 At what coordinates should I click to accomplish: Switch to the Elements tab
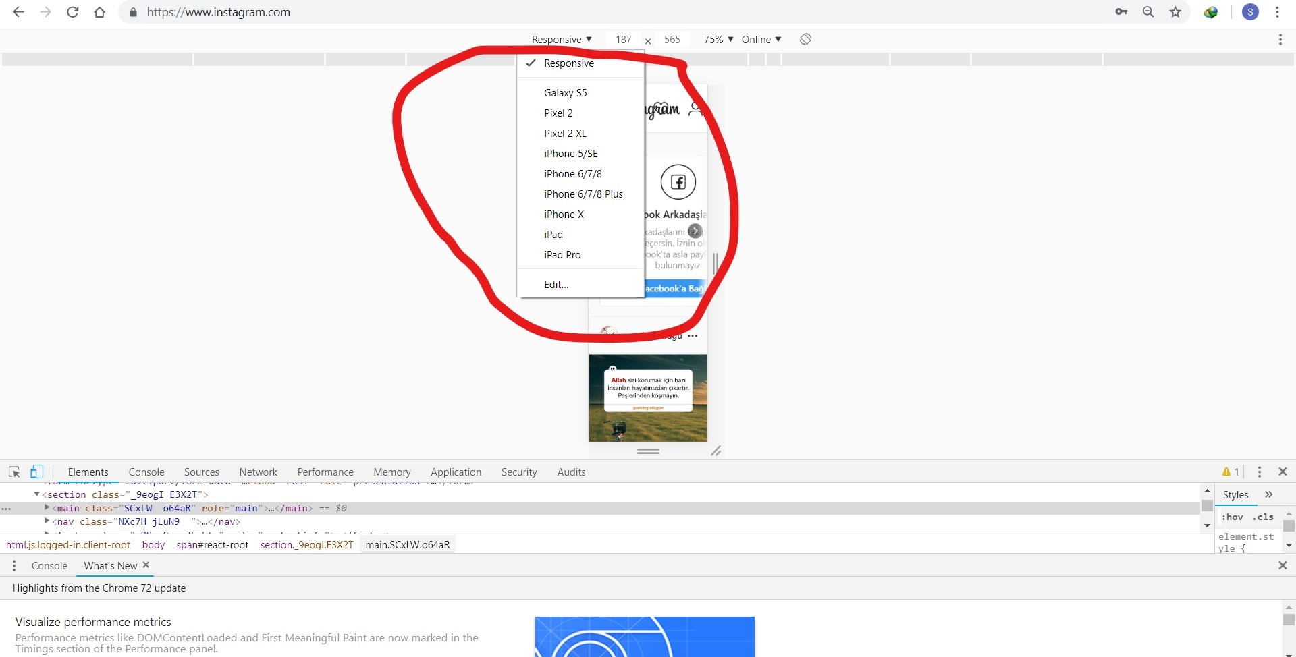pyautogui.click(x=88, y=472)
